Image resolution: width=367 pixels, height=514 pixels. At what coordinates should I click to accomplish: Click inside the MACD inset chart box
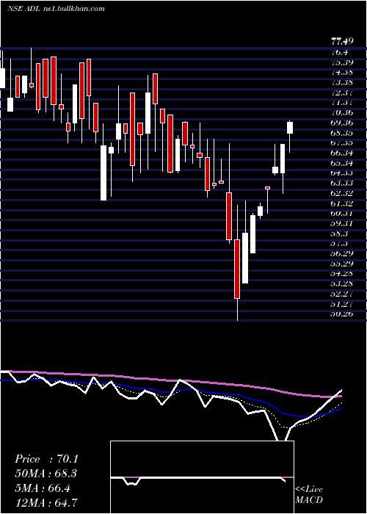coord(202,477)
